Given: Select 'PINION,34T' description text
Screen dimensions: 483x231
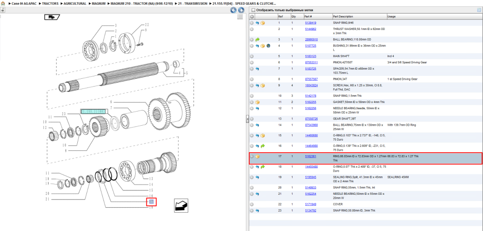Looking at the screenshot, I should point(341,79).
